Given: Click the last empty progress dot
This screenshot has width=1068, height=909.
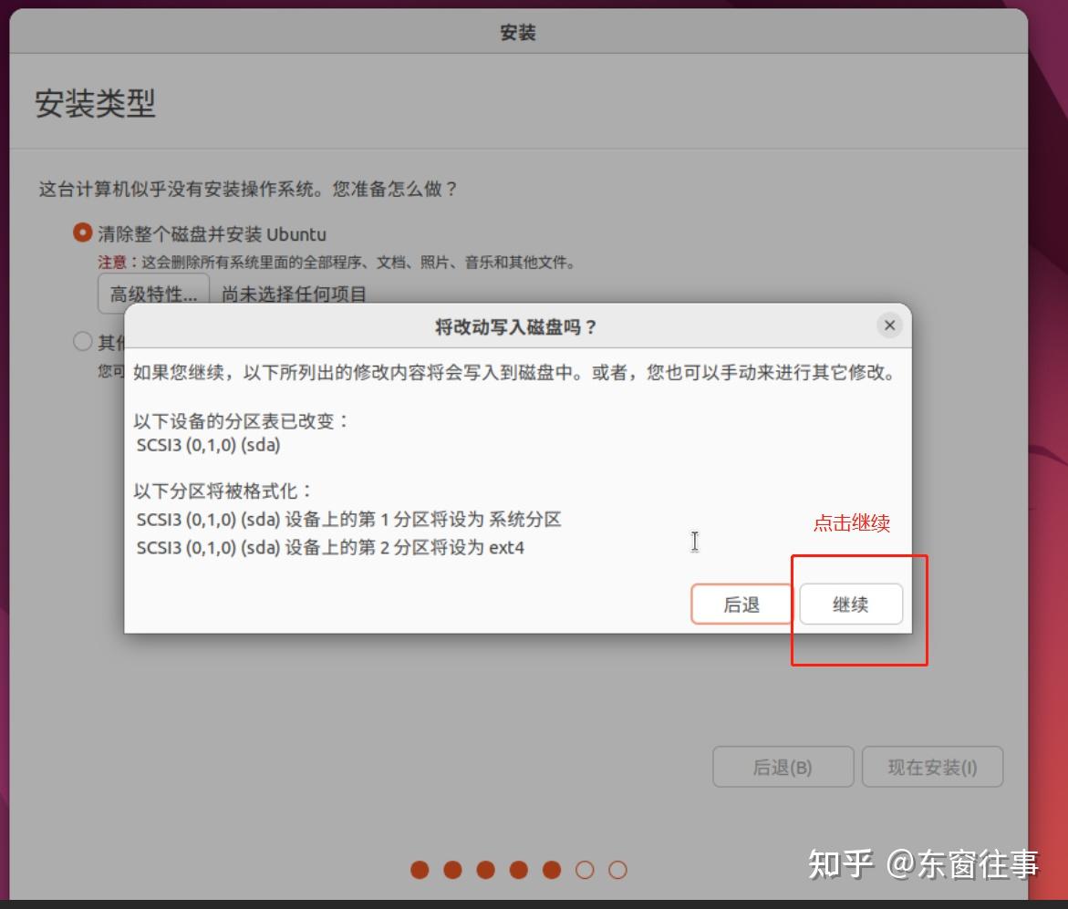Looking at the screenshot, I should pos(617,871).
